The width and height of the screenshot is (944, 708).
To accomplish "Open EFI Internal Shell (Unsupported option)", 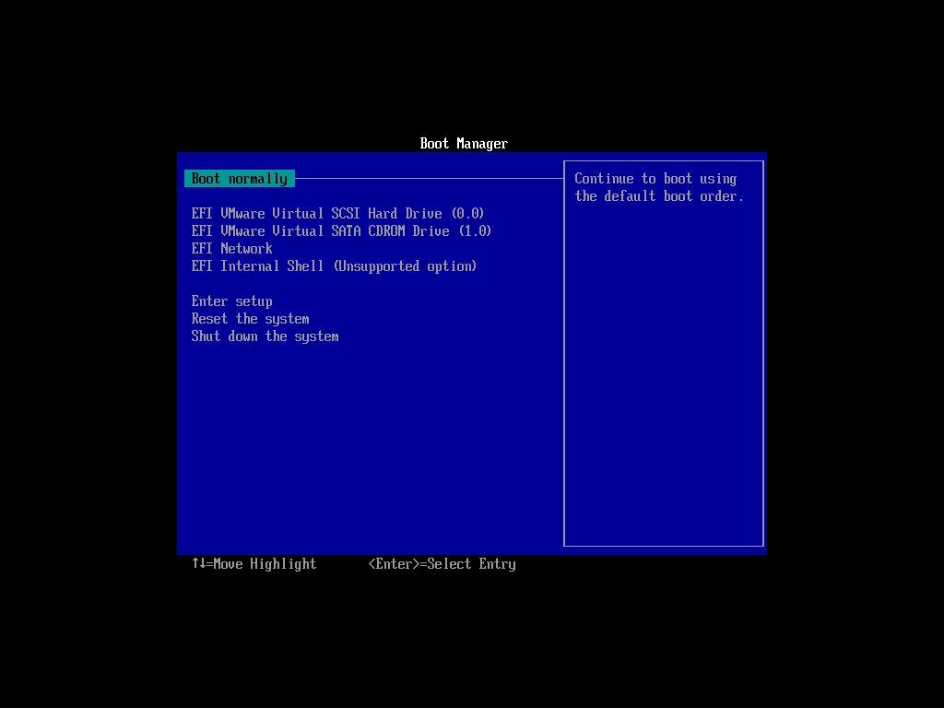I will coord(334,266).
